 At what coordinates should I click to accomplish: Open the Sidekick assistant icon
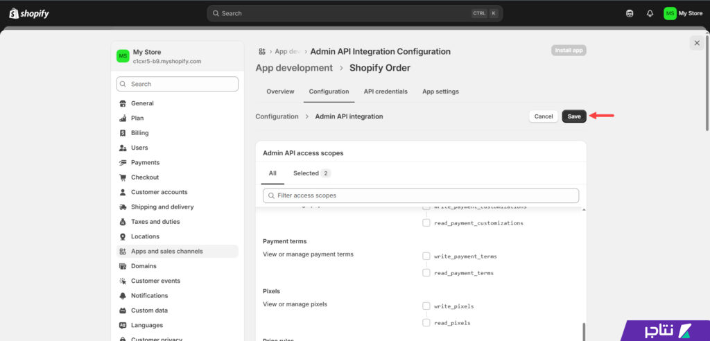click(x=630, y=14)
